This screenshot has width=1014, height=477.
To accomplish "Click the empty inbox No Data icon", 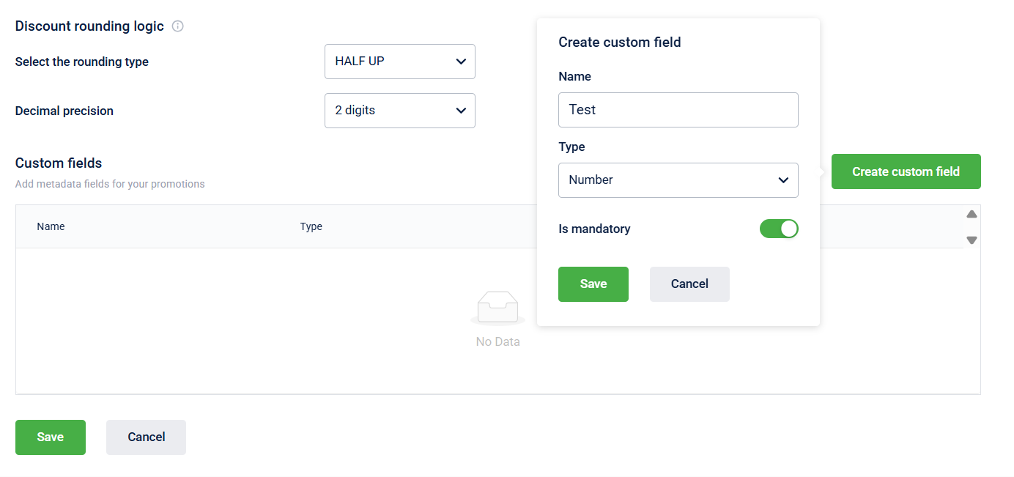I will click(497, 308).
